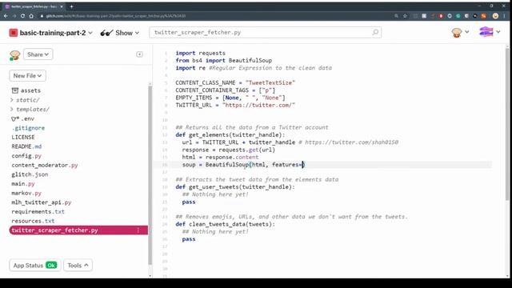Open options menu for twitter_scraper_fetcher.py
The height and width of the screenshot is (288, 512).
click(x=138, y=230)
